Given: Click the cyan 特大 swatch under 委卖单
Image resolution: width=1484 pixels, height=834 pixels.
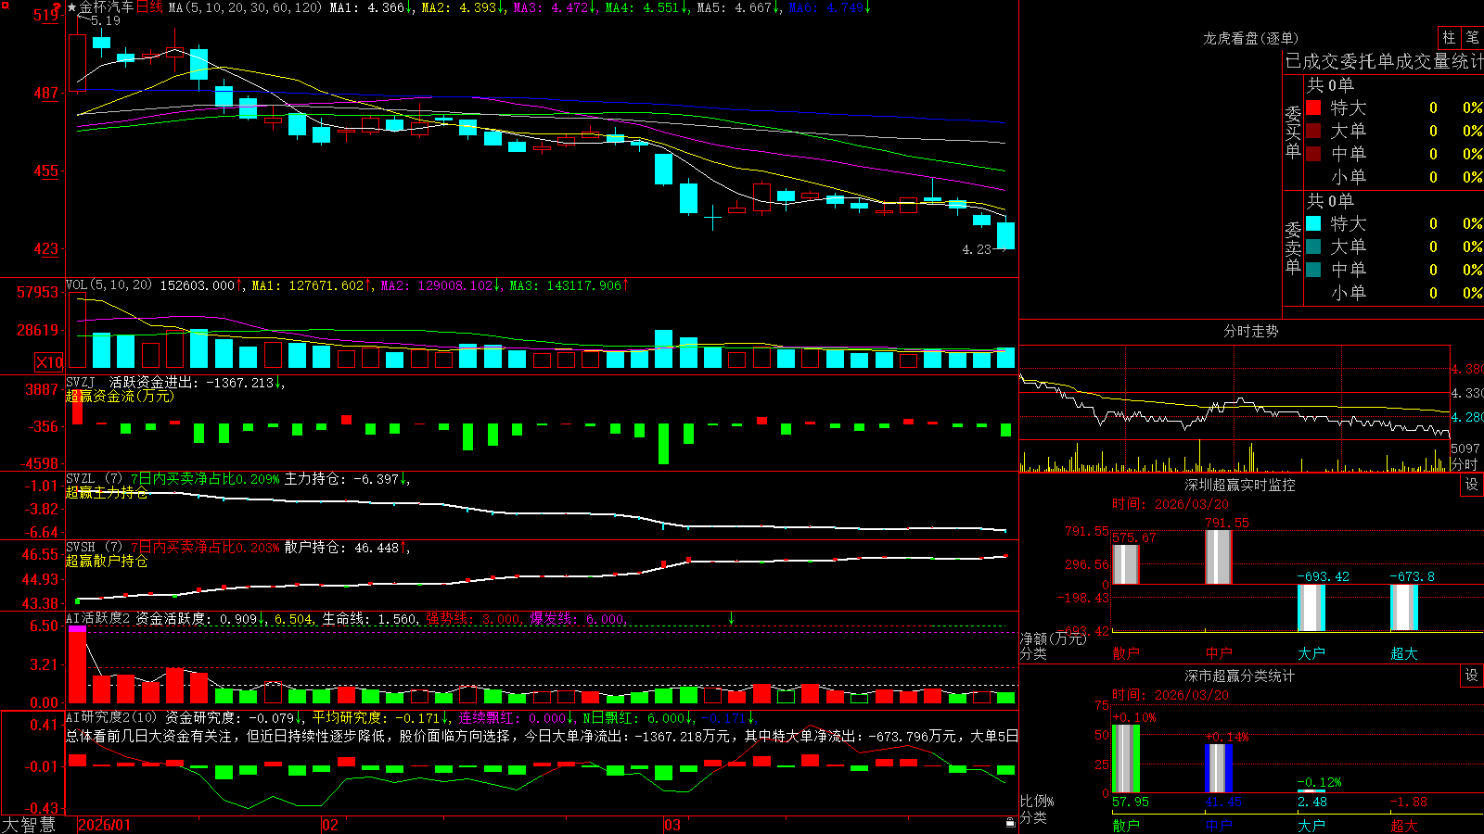Looking at the screenshot, I should [x=1313, y=223].
